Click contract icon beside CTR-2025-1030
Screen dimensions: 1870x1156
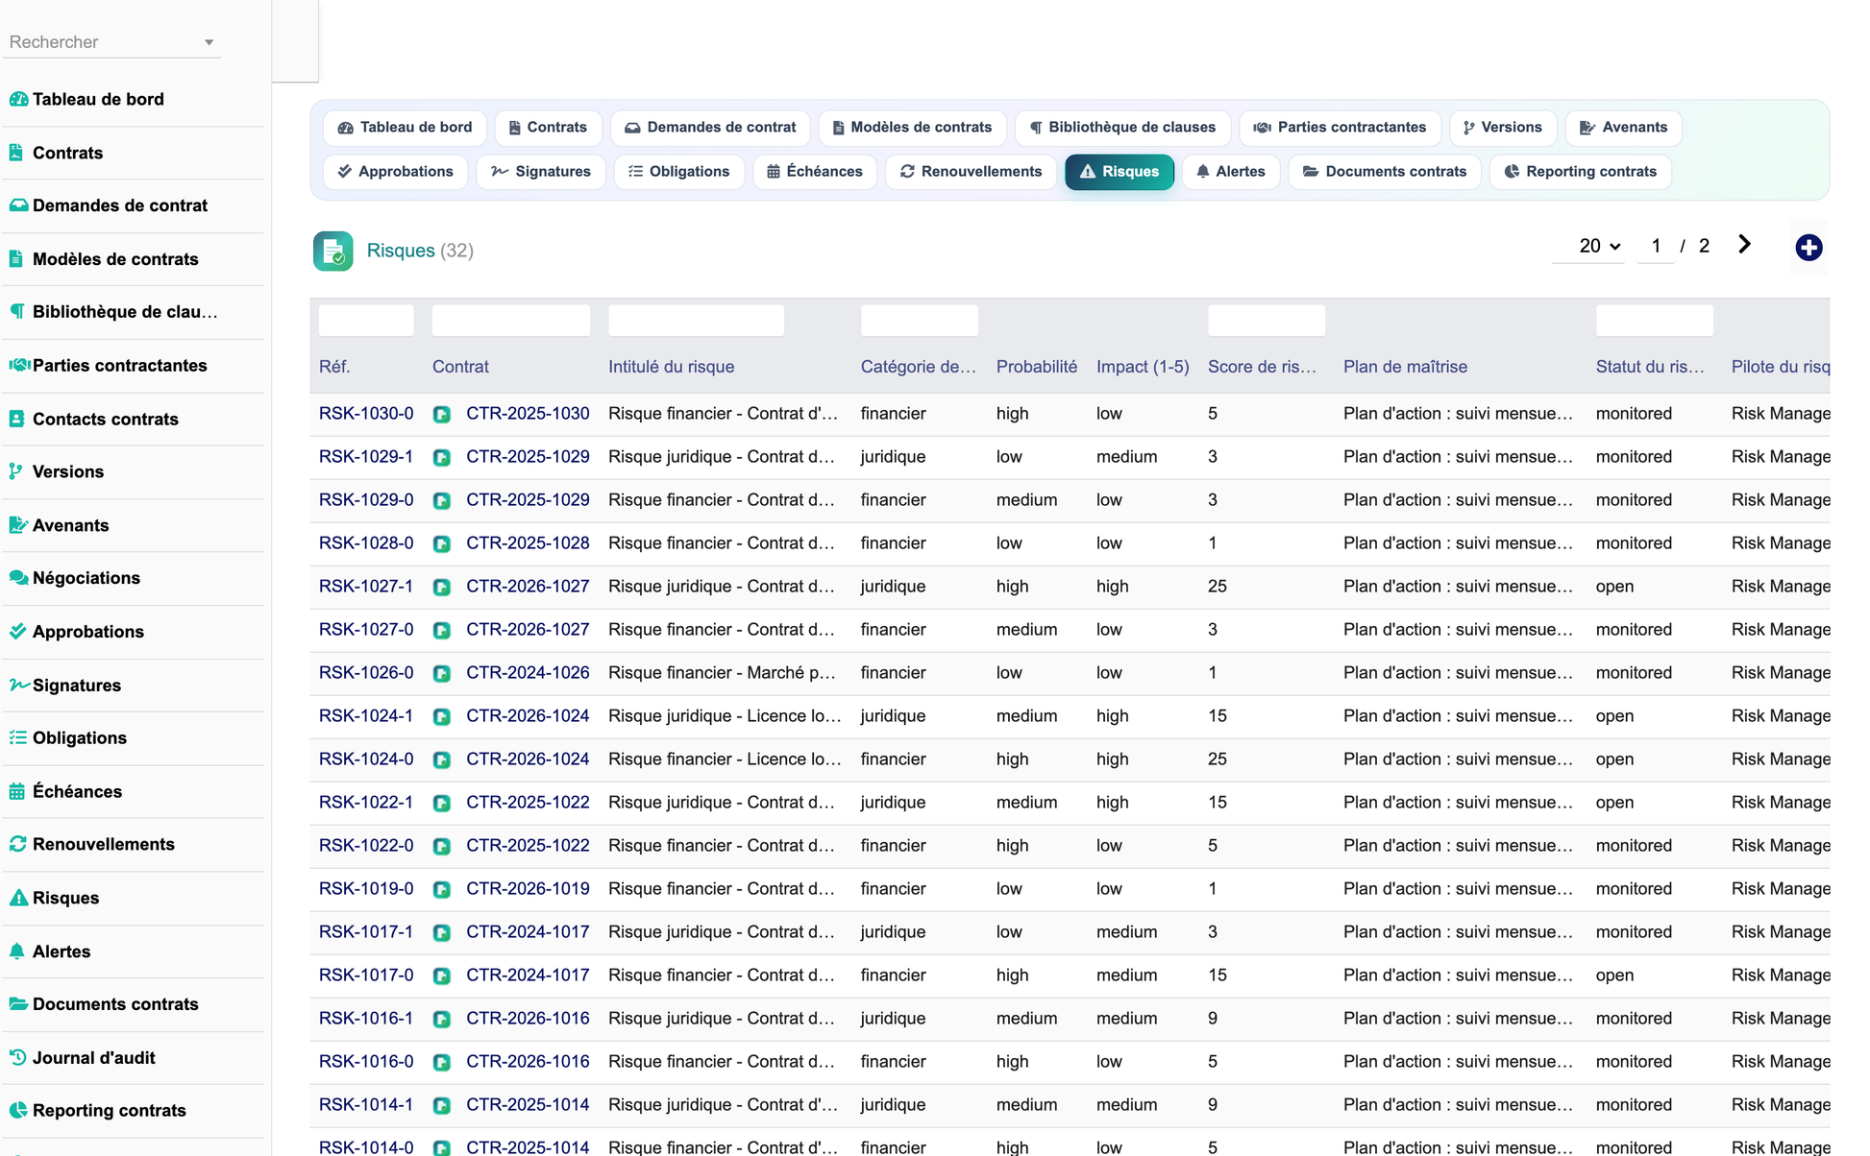tap(442, 415)
